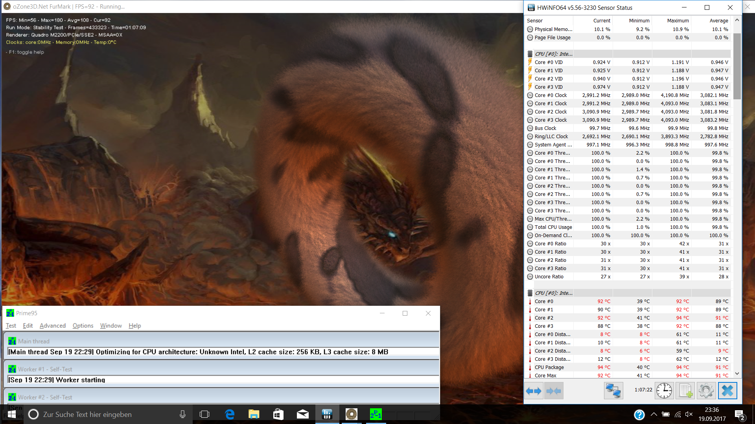Image resolution: width=755 pixels, height=424 pixels.
Task: Click the Maximum column header
Action: pos(678,21)
